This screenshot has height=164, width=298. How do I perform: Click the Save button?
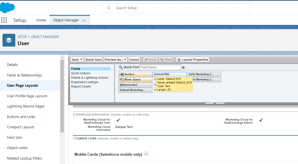(75, 60)
